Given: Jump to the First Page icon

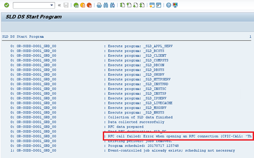Looking at the screenshot, I should coord(122,5).
